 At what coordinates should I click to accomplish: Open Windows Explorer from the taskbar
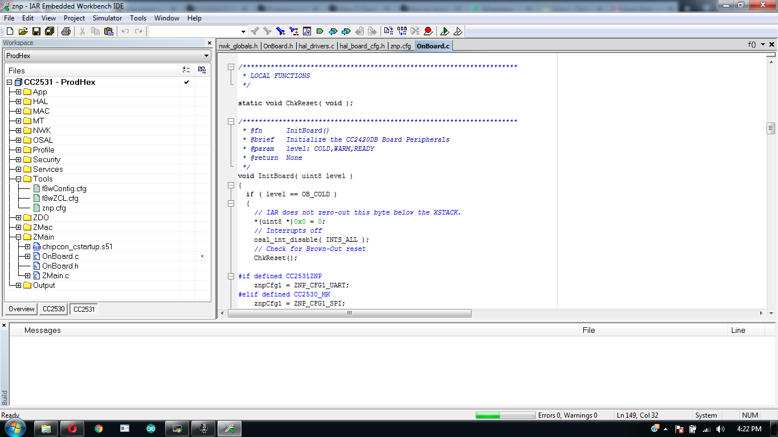pos(46,428)
